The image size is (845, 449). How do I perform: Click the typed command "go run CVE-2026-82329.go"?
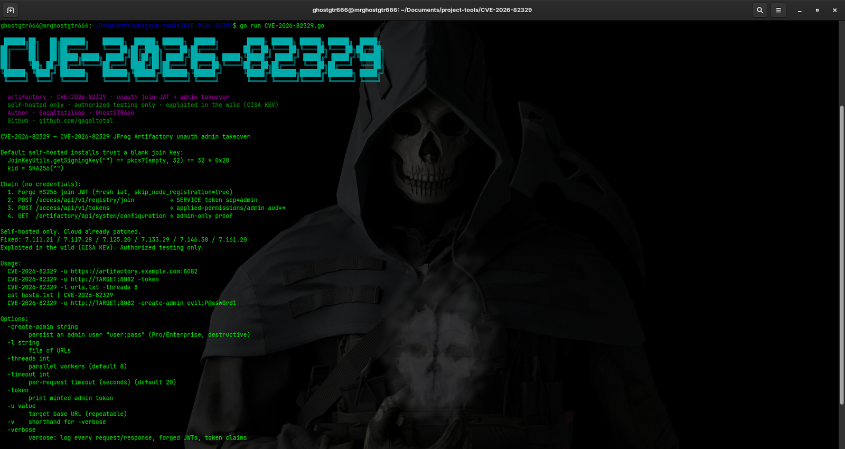(282, 26)
